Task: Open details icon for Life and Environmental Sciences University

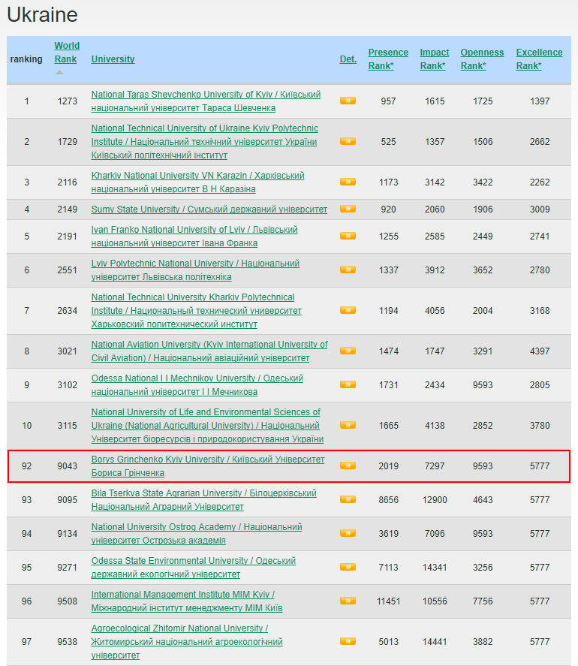Action: [348, 425]
